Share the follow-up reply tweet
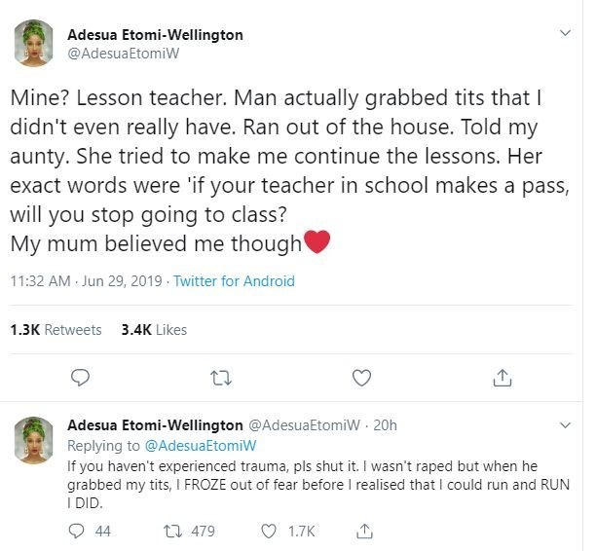The height and width of the screenshot is (551, 596). click(x=365, y=531)
